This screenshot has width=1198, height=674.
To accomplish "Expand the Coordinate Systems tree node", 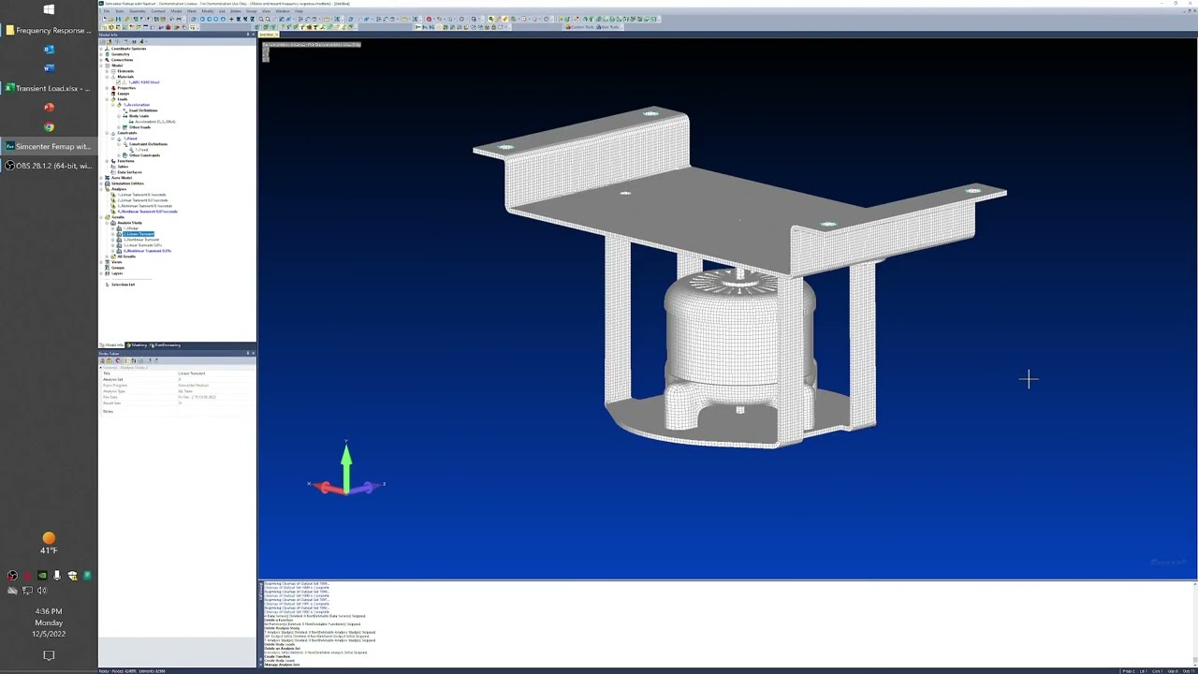I will click(x=101, y=49).
